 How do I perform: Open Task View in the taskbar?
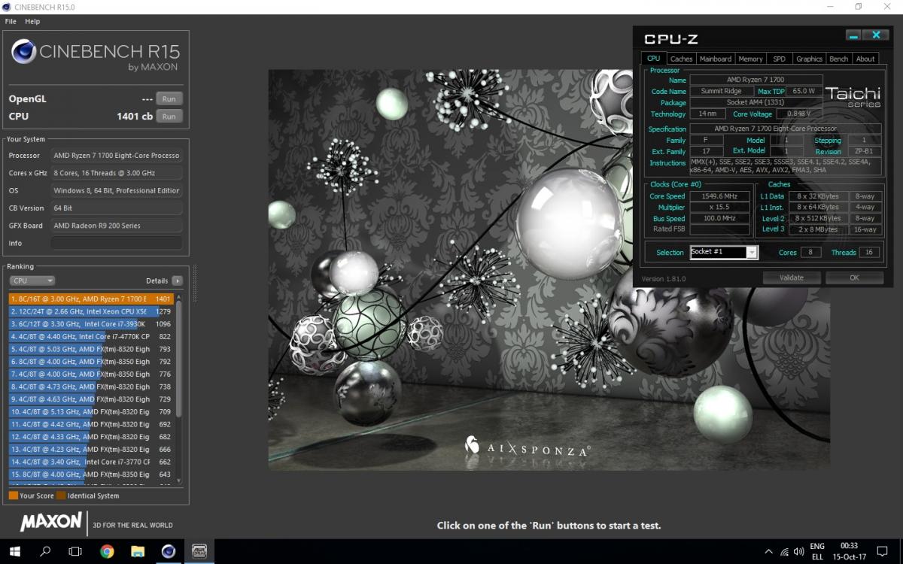(x=75, y=551)
